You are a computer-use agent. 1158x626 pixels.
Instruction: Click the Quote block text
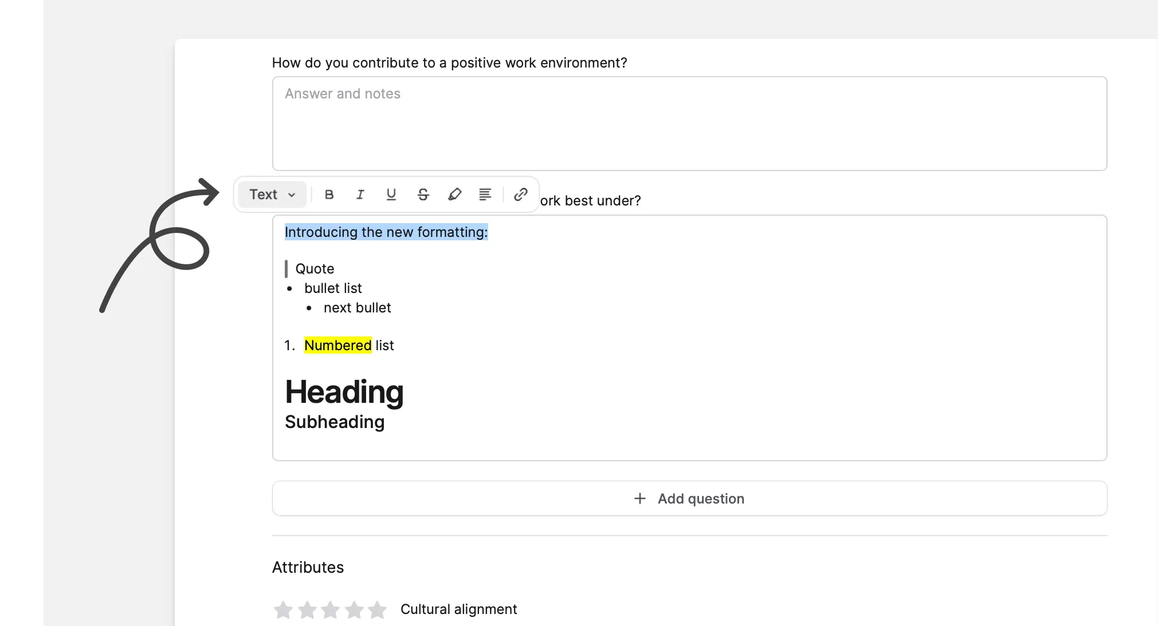coord(315,269)
